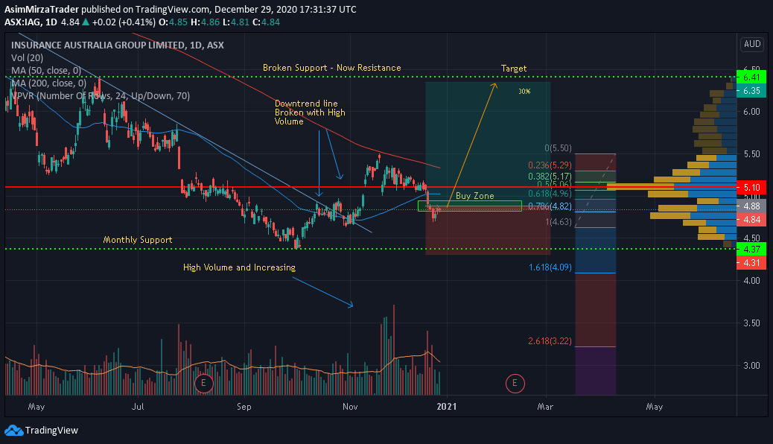Viewport: 773px width, 444px height.
Task: Click the 3.00 price scale value
Action: click(751, 366)
